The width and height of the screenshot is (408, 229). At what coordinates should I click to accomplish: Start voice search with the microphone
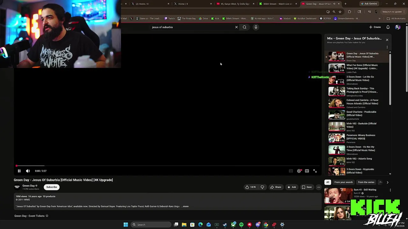click(x=256, y=27)
